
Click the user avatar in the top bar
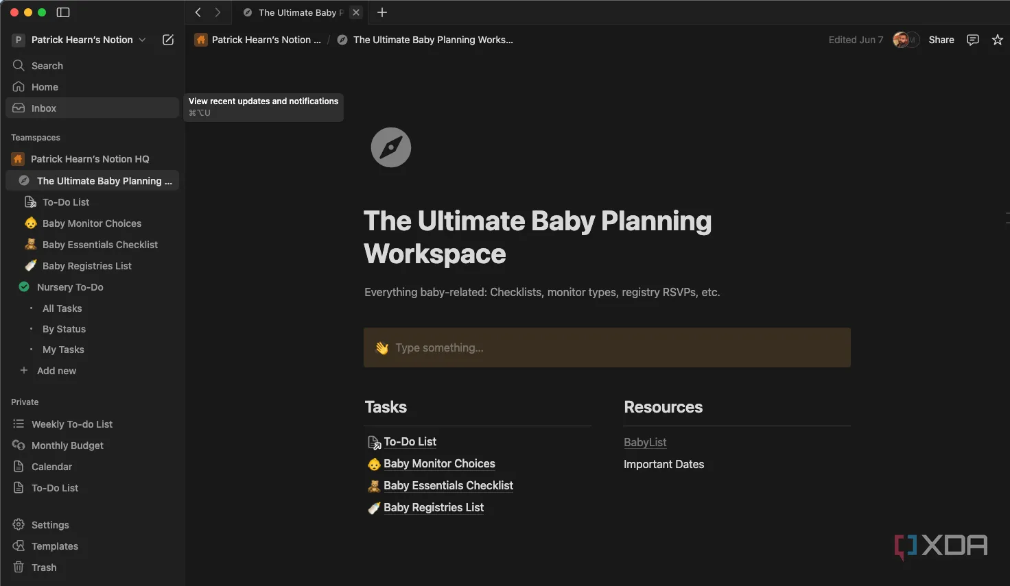(x=901, y=40)
